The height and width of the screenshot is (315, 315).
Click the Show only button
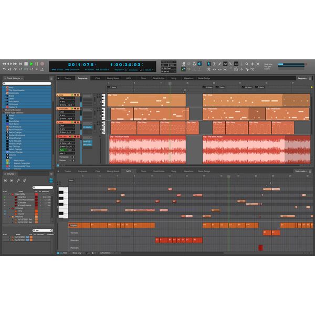(77, 253)
